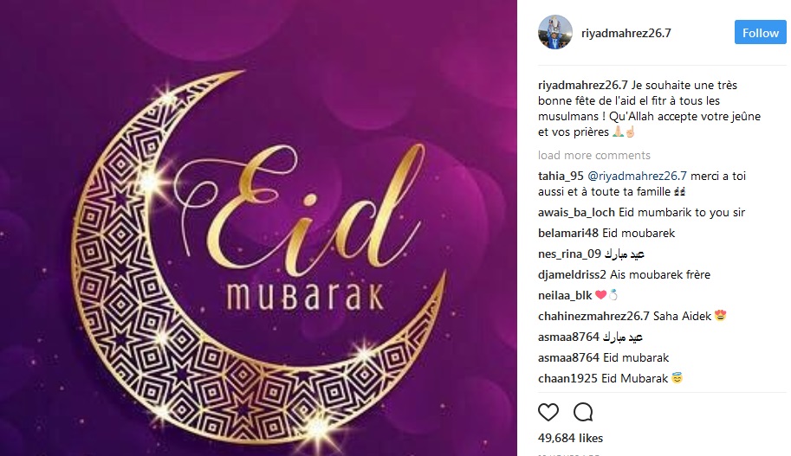Visit awais_ba_loch user profile
The height and width of the screenshot is (456, 791).
pyautogui.click(x=576, y=212)
